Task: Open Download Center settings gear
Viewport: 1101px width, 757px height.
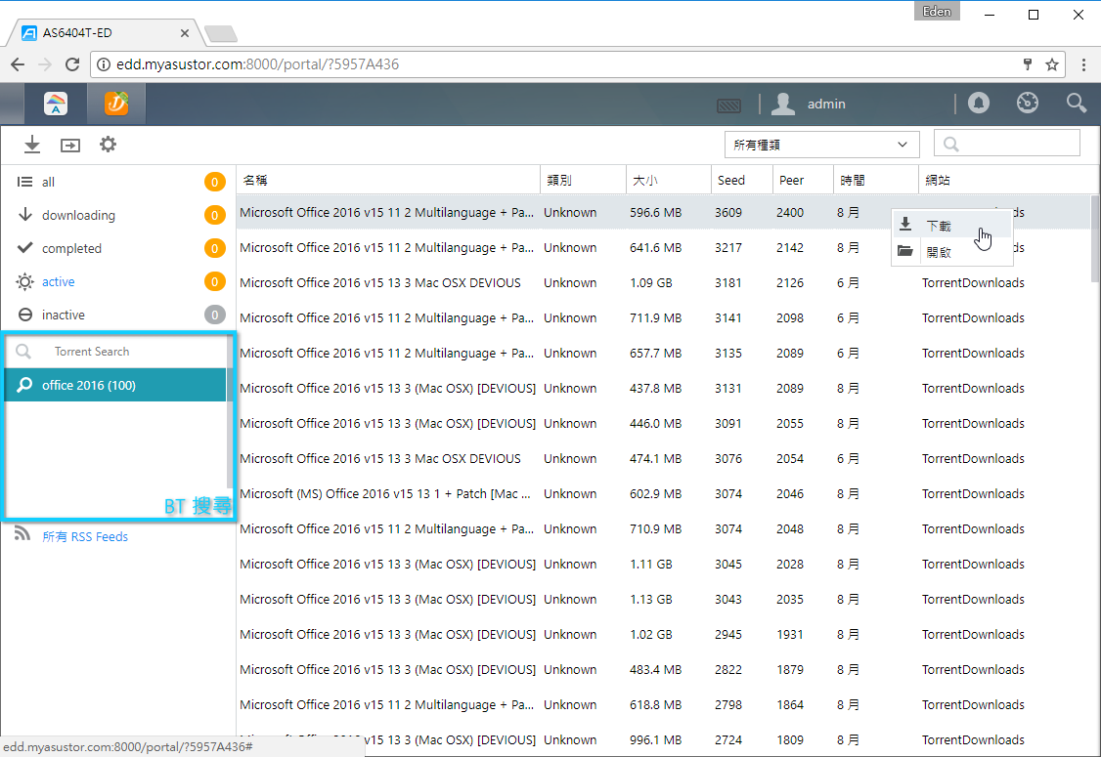Action: 108,145
